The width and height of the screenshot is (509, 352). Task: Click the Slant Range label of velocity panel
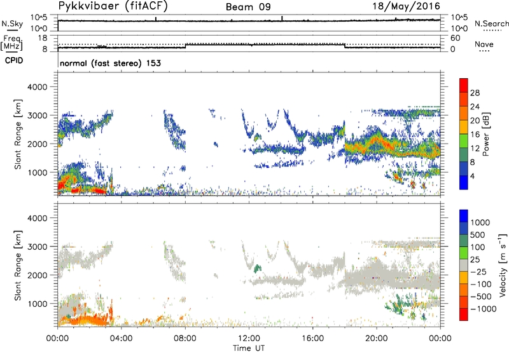(18, 265)
